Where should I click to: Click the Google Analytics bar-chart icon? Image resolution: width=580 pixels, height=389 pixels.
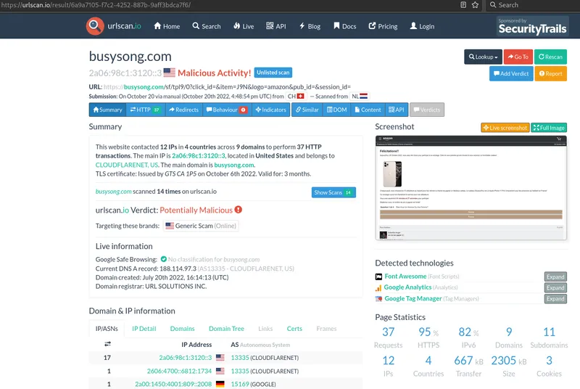(378, 287)
